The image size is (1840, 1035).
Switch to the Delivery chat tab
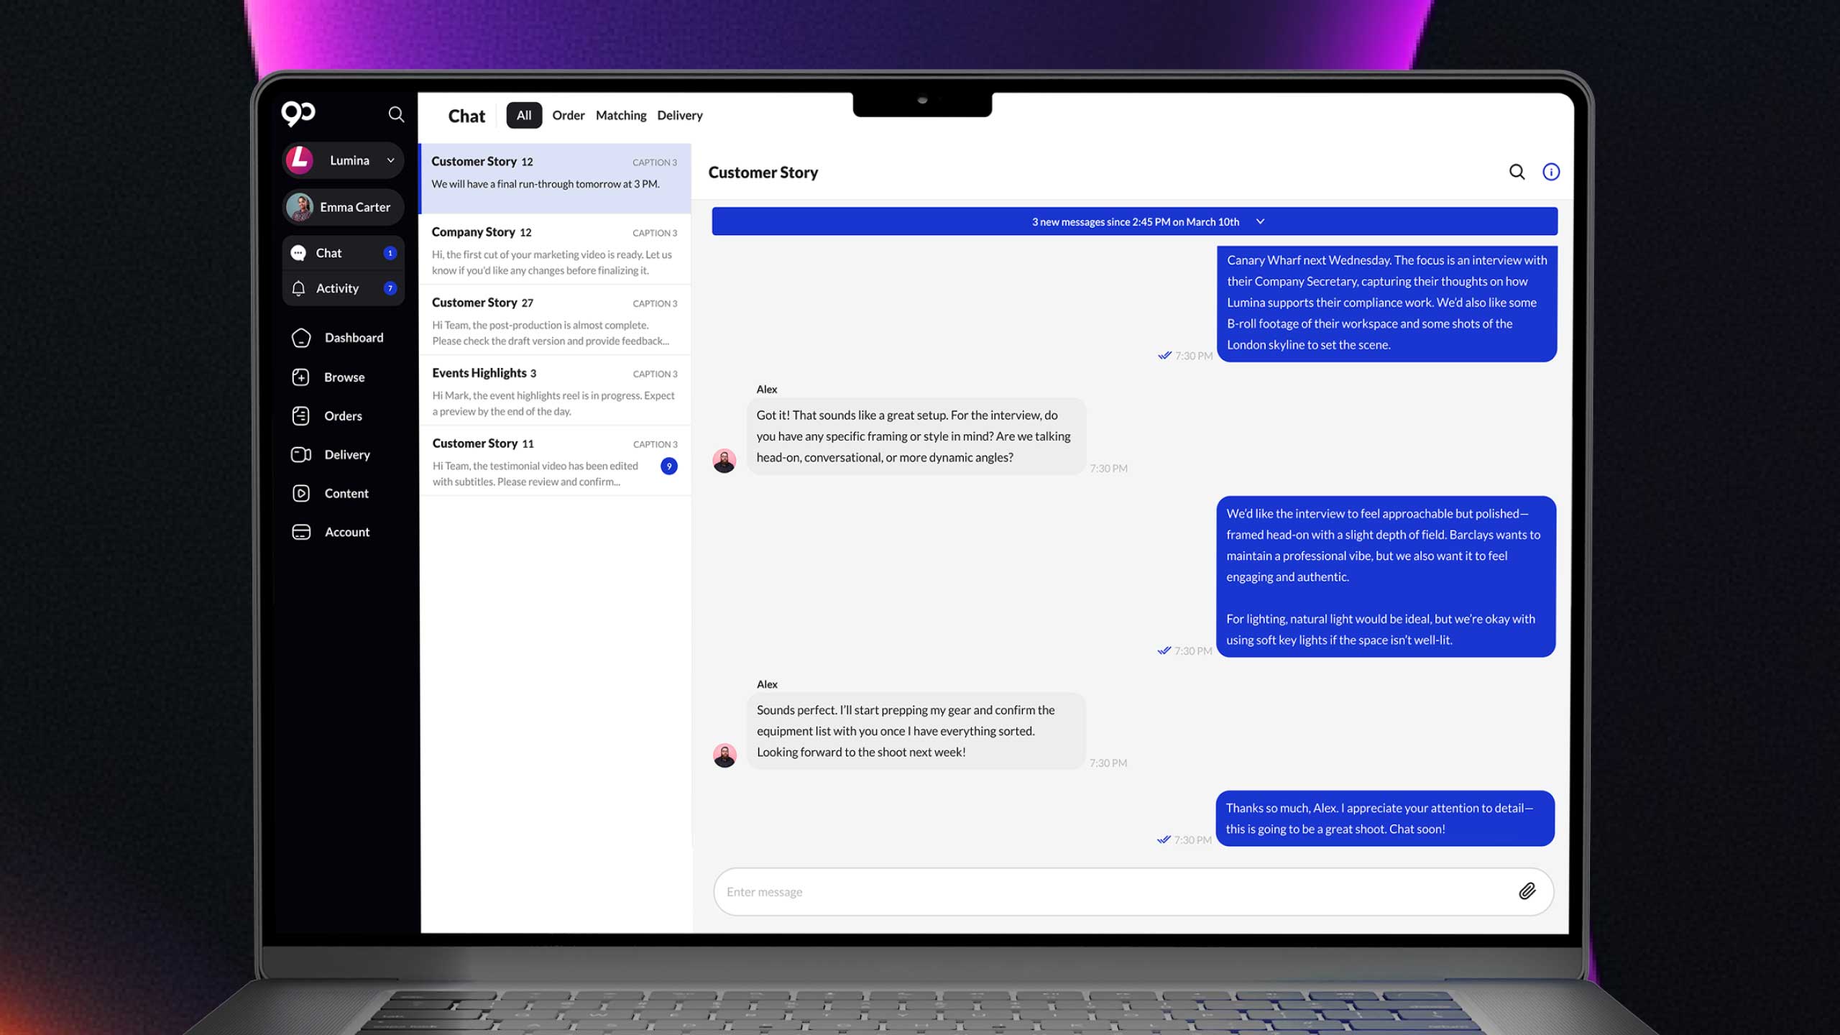(x=679, y=116)
